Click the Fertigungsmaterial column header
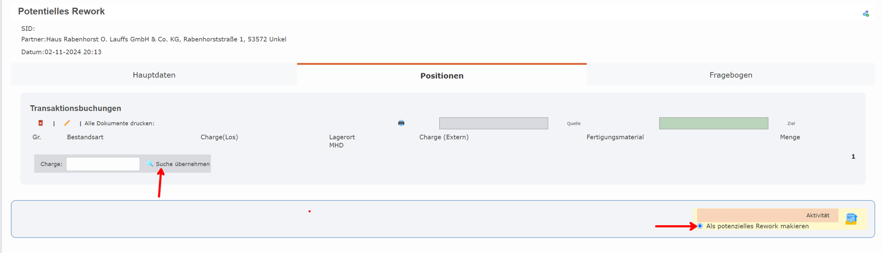The height and width of the screenshot is (253, 883). click(615, 137)
